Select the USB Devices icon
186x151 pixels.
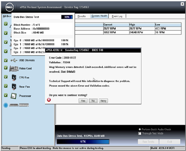[14, 61]
